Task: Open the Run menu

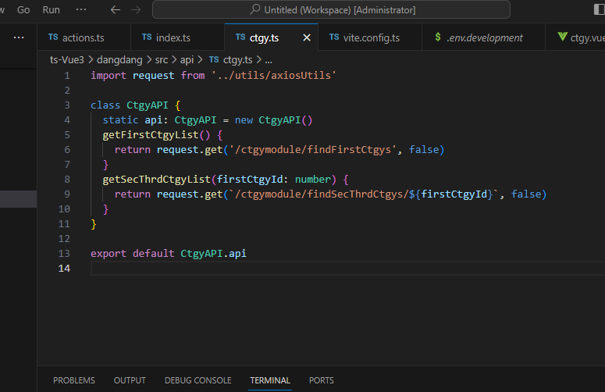Action: click(51, 10)
